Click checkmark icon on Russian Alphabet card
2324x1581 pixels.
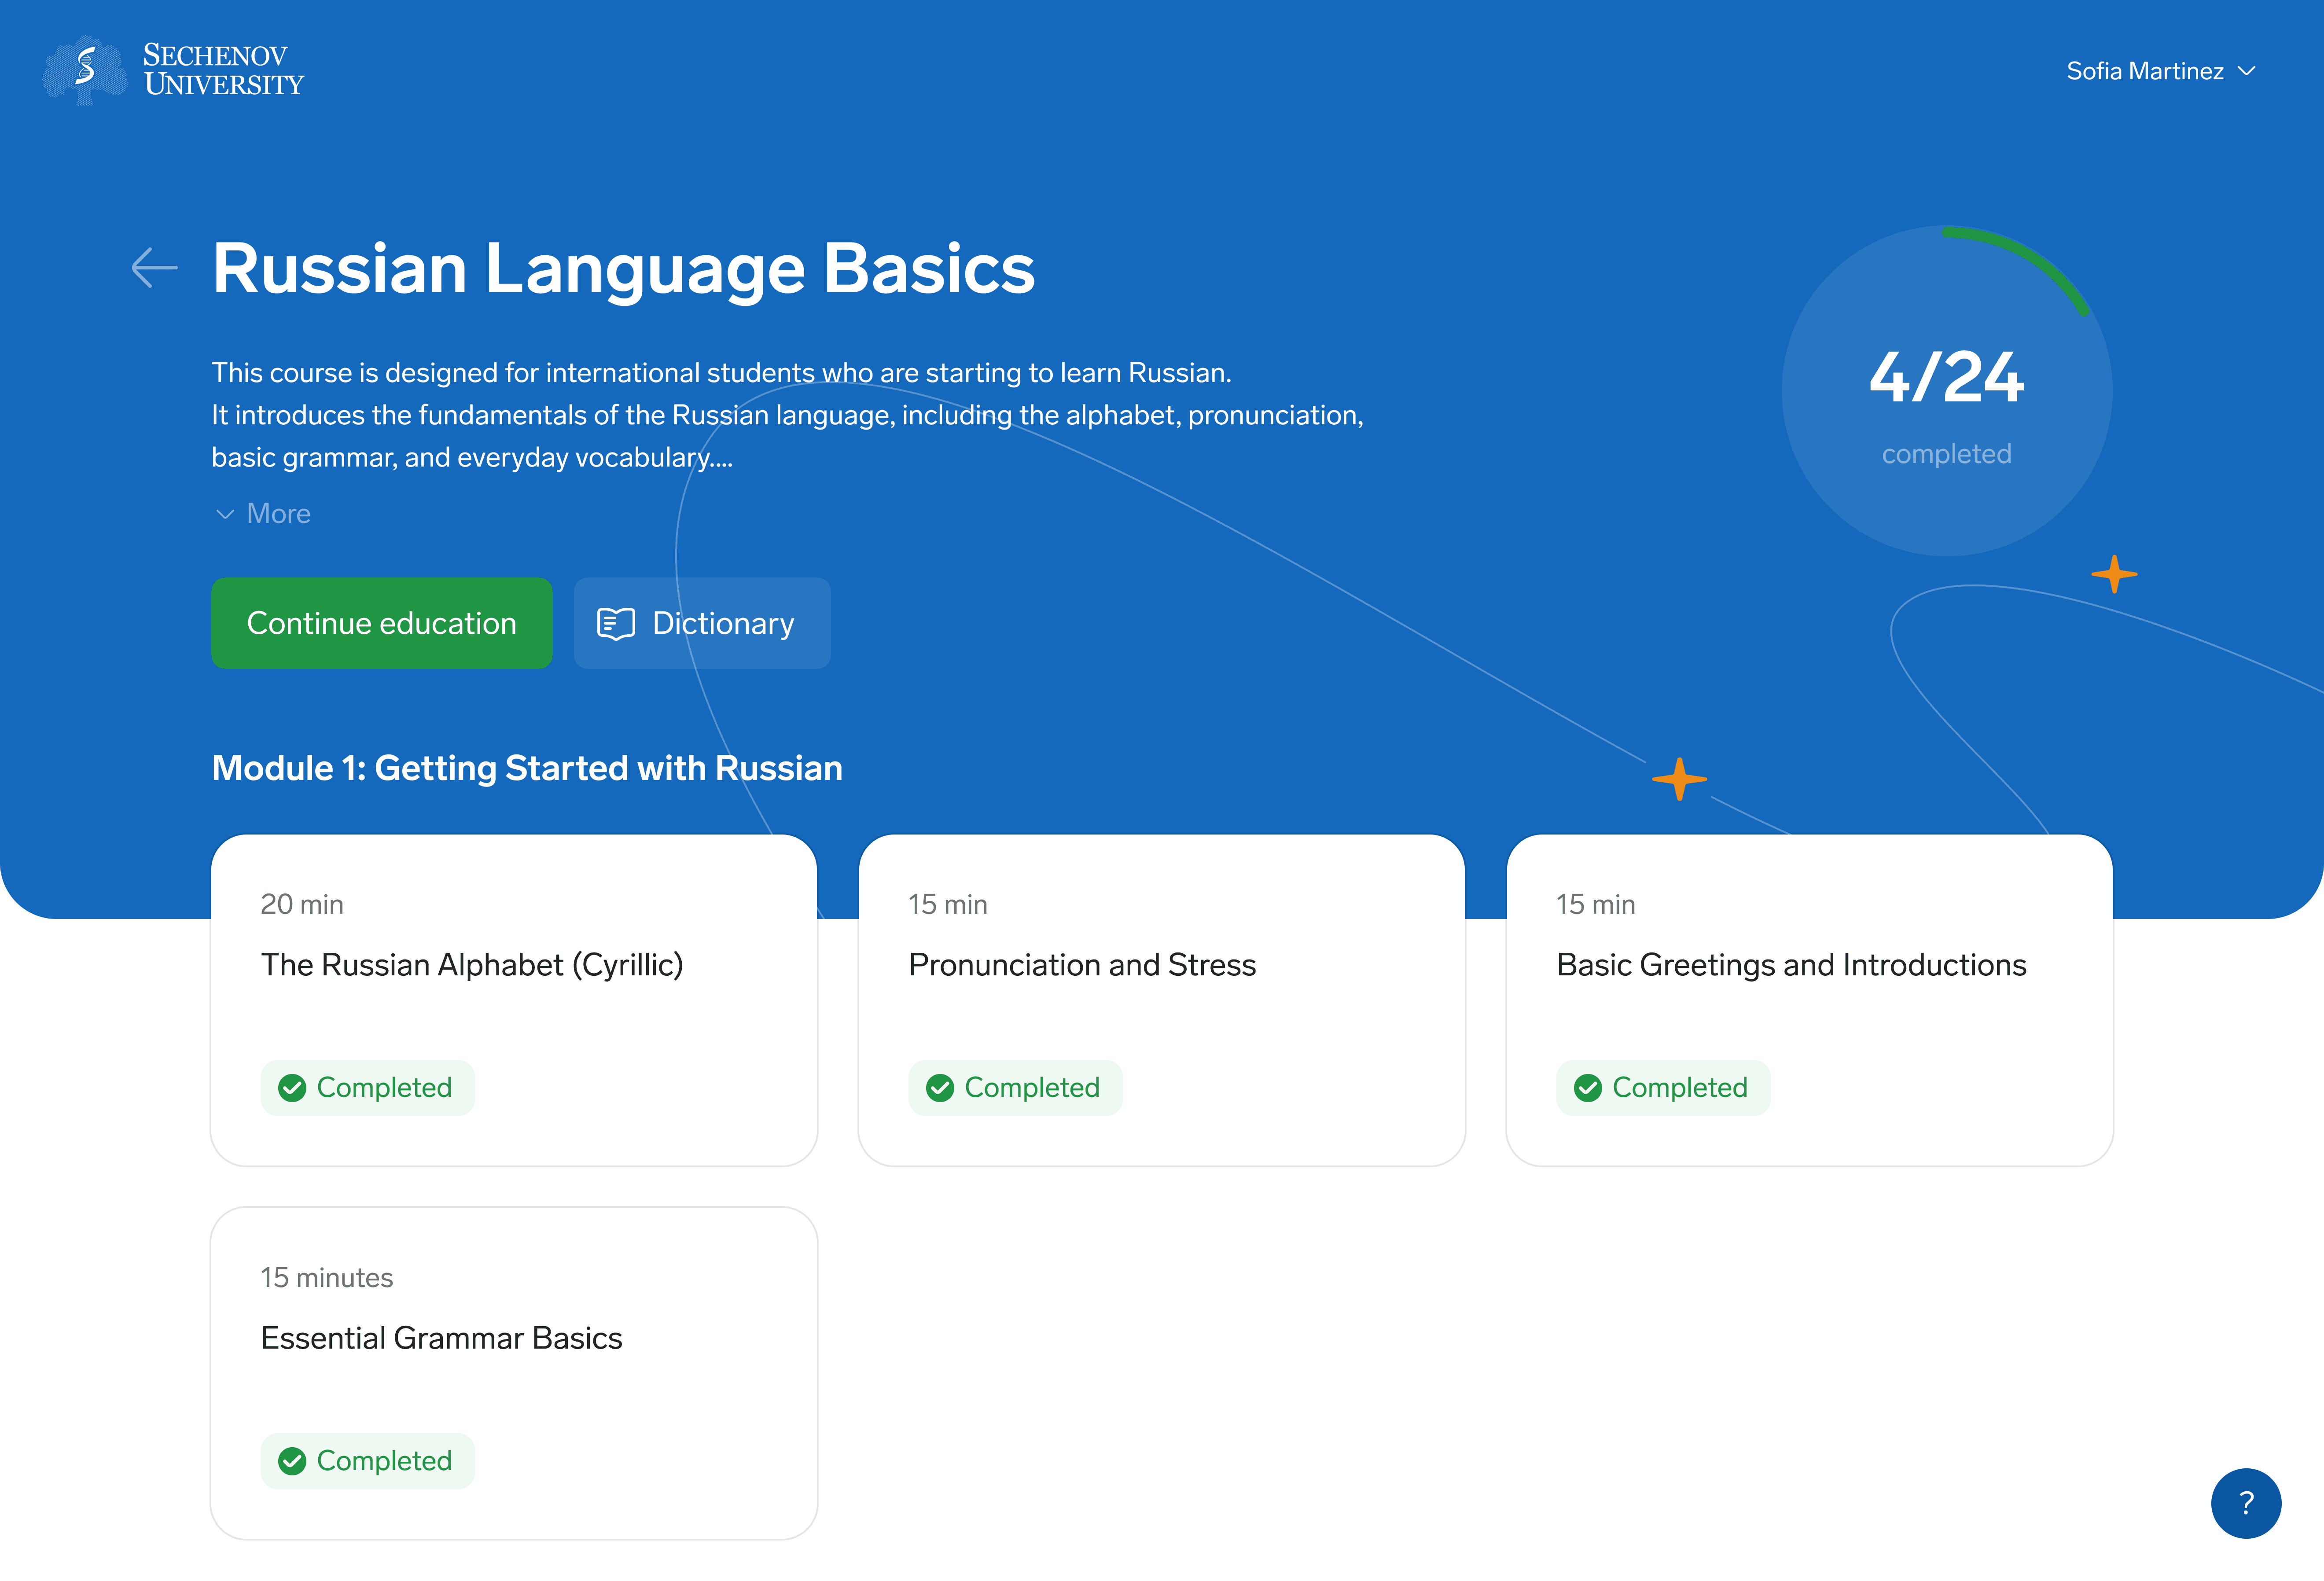[292, 1088]
